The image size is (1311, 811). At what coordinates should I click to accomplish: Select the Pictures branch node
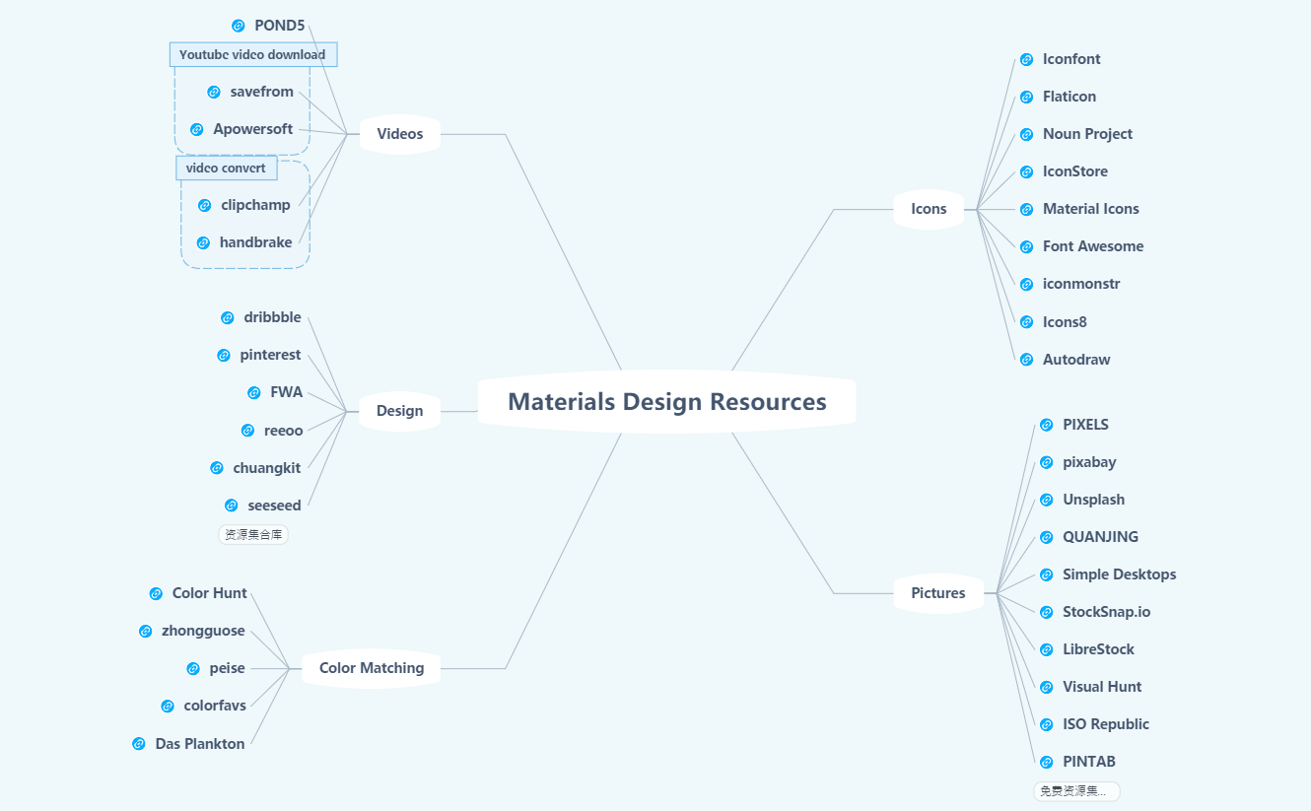click(938, 593)
